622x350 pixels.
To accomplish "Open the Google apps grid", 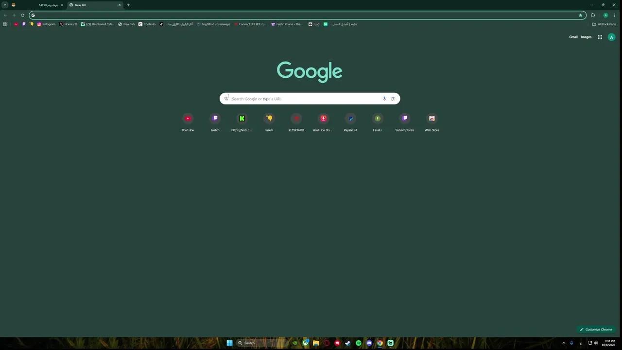I will click(x=600, y=37).
